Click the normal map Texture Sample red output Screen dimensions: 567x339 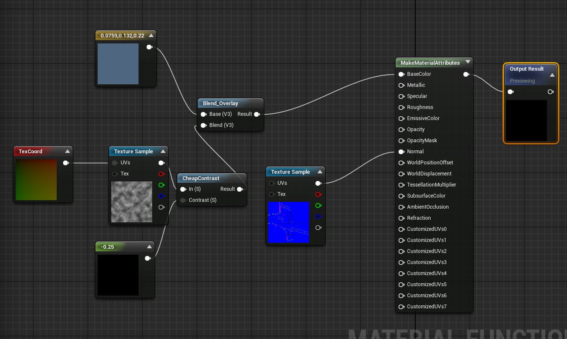tap(318, 194)
